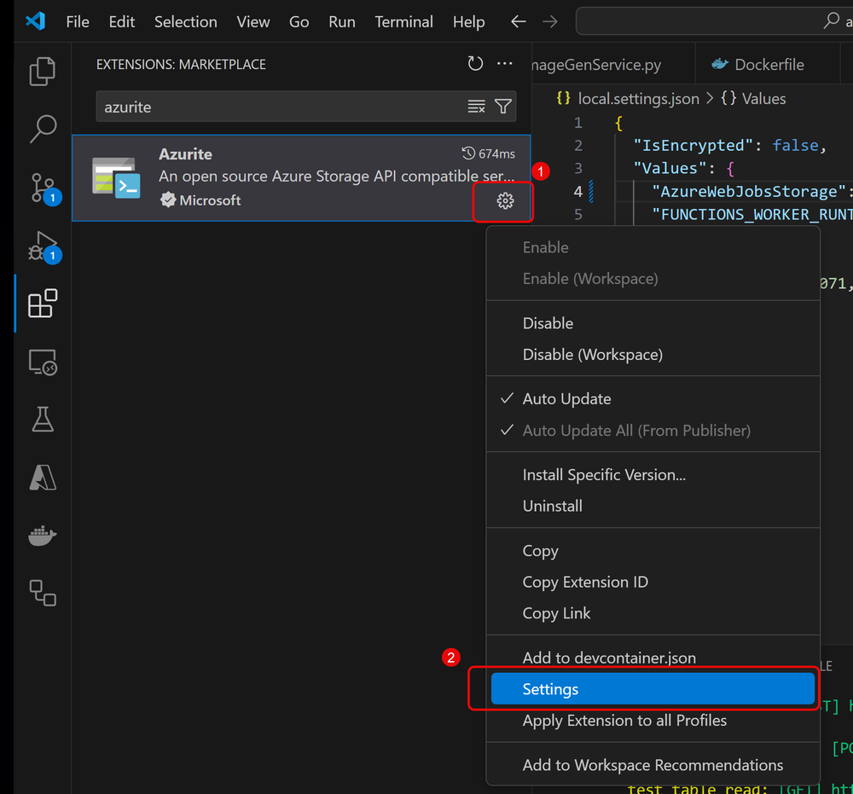Open the Remote Explorer view
The height and width of the screenshot is (794, 853).
click(42, 362)
